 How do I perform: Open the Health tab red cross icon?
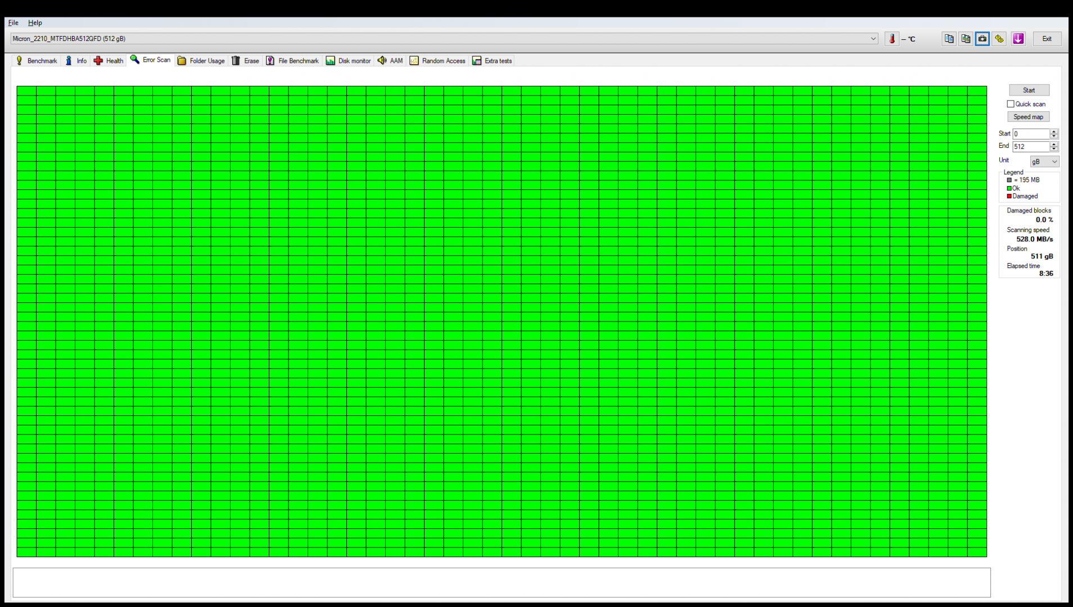tap(98, 61)
